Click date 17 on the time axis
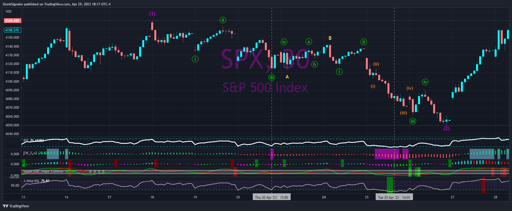This screenshot has width=512, height=211. 109,197
